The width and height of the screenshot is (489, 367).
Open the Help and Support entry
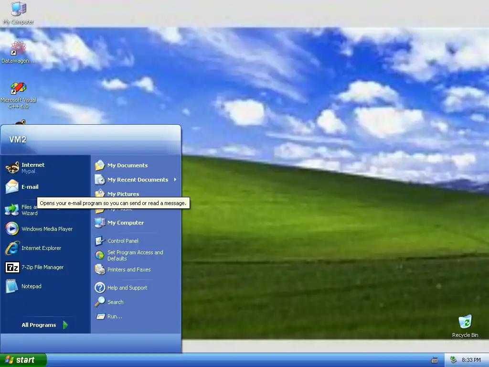coord(136,287)
